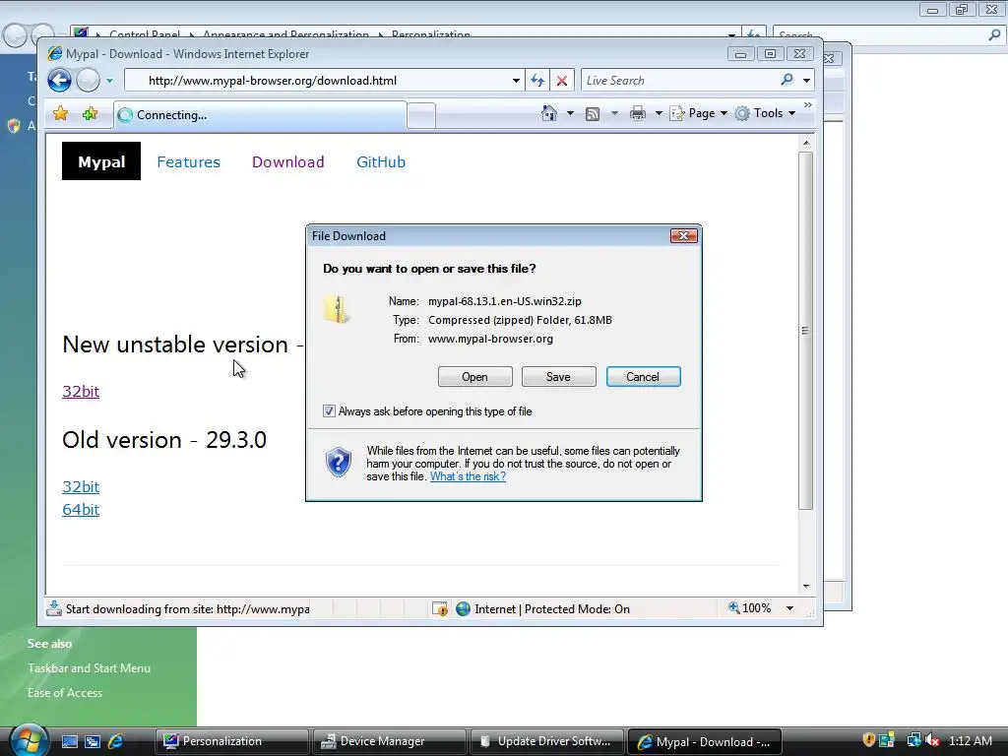The height and width of the screenshot is (756, 1008).
Task: Switch to Device Manager taskbar button
Action: pos(390,741)
